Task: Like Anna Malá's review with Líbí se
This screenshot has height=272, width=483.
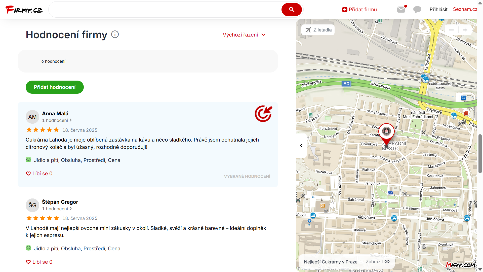Action: pyautogui.click(x=39, y=174)
